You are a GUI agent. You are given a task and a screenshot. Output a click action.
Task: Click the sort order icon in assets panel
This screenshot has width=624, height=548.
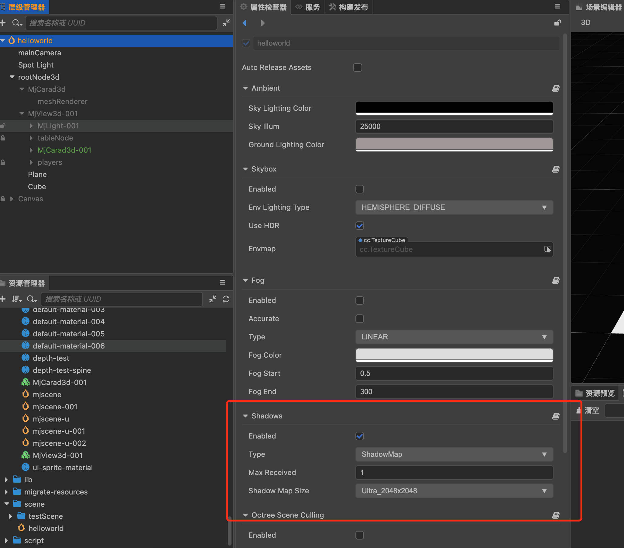coord(16,299)
